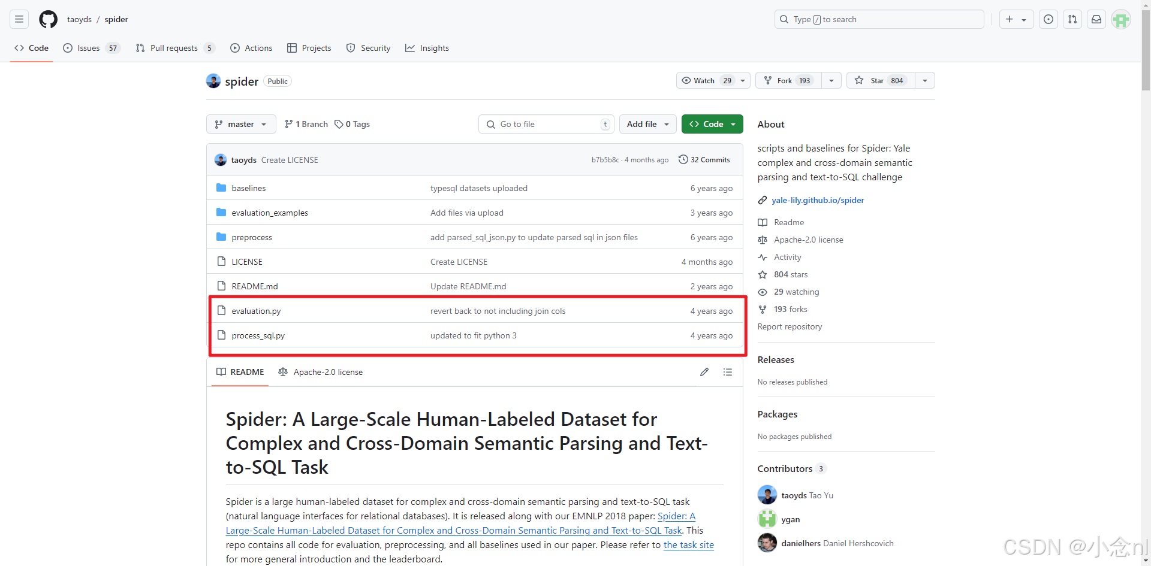Open the Projects tab
This screenshot has width=1151, height=566.
(x=309, y=48)
